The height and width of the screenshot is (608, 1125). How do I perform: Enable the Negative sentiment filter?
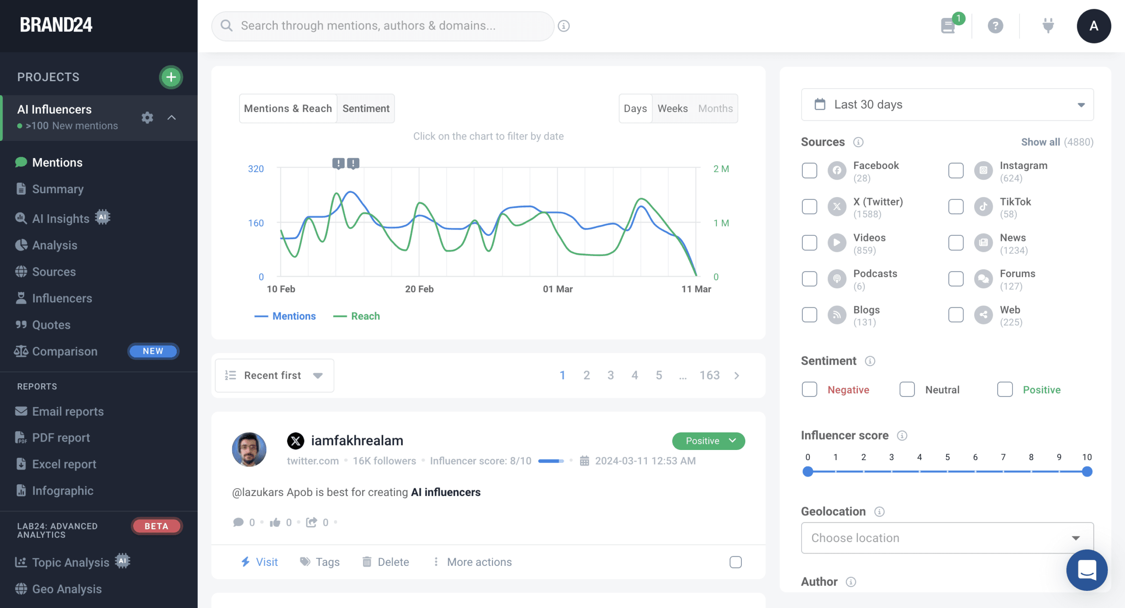click(x=809, y=389)
